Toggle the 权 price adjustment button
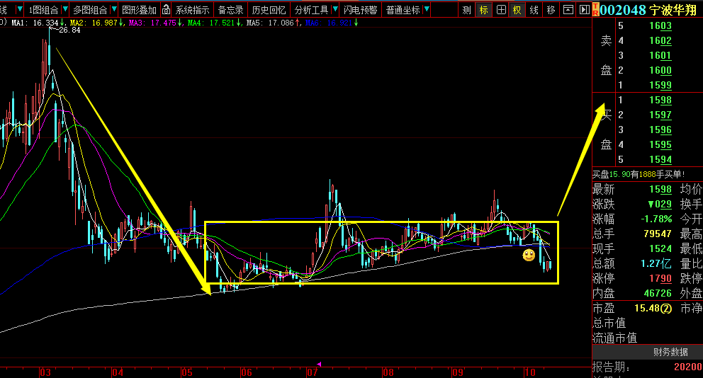This screenshot has height=378, width=703. coord(517,10)
